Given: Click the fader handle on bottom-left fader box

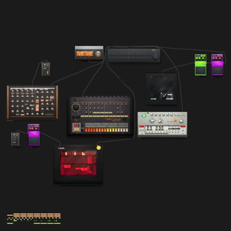Looking at the screenshot, I should click(x=14, y=142).
